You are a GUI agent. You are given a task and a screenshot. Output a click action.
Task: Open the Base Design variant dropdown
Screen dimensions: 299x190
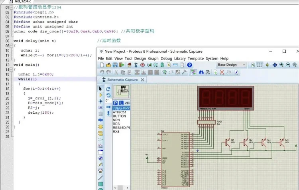[232, 65]
